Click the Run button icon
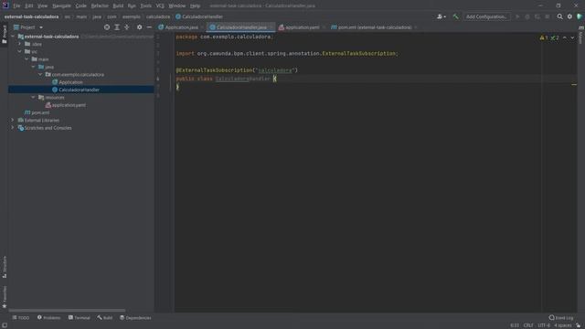This screenshot has height=329, width=585. (x=517, y=16)
